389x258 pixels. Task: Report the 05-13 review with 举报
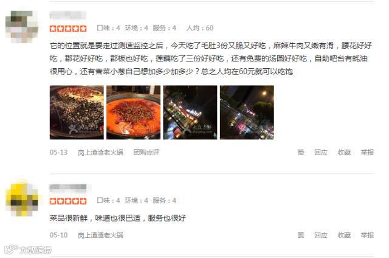[367, 152]
